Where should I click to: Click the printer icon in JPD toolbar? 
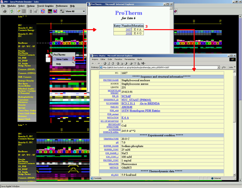tap(5, 11)
